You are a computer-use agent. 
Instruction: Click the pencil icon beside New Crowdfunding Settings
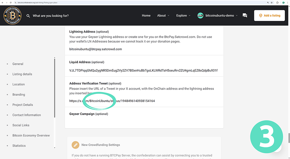point(76,145)
